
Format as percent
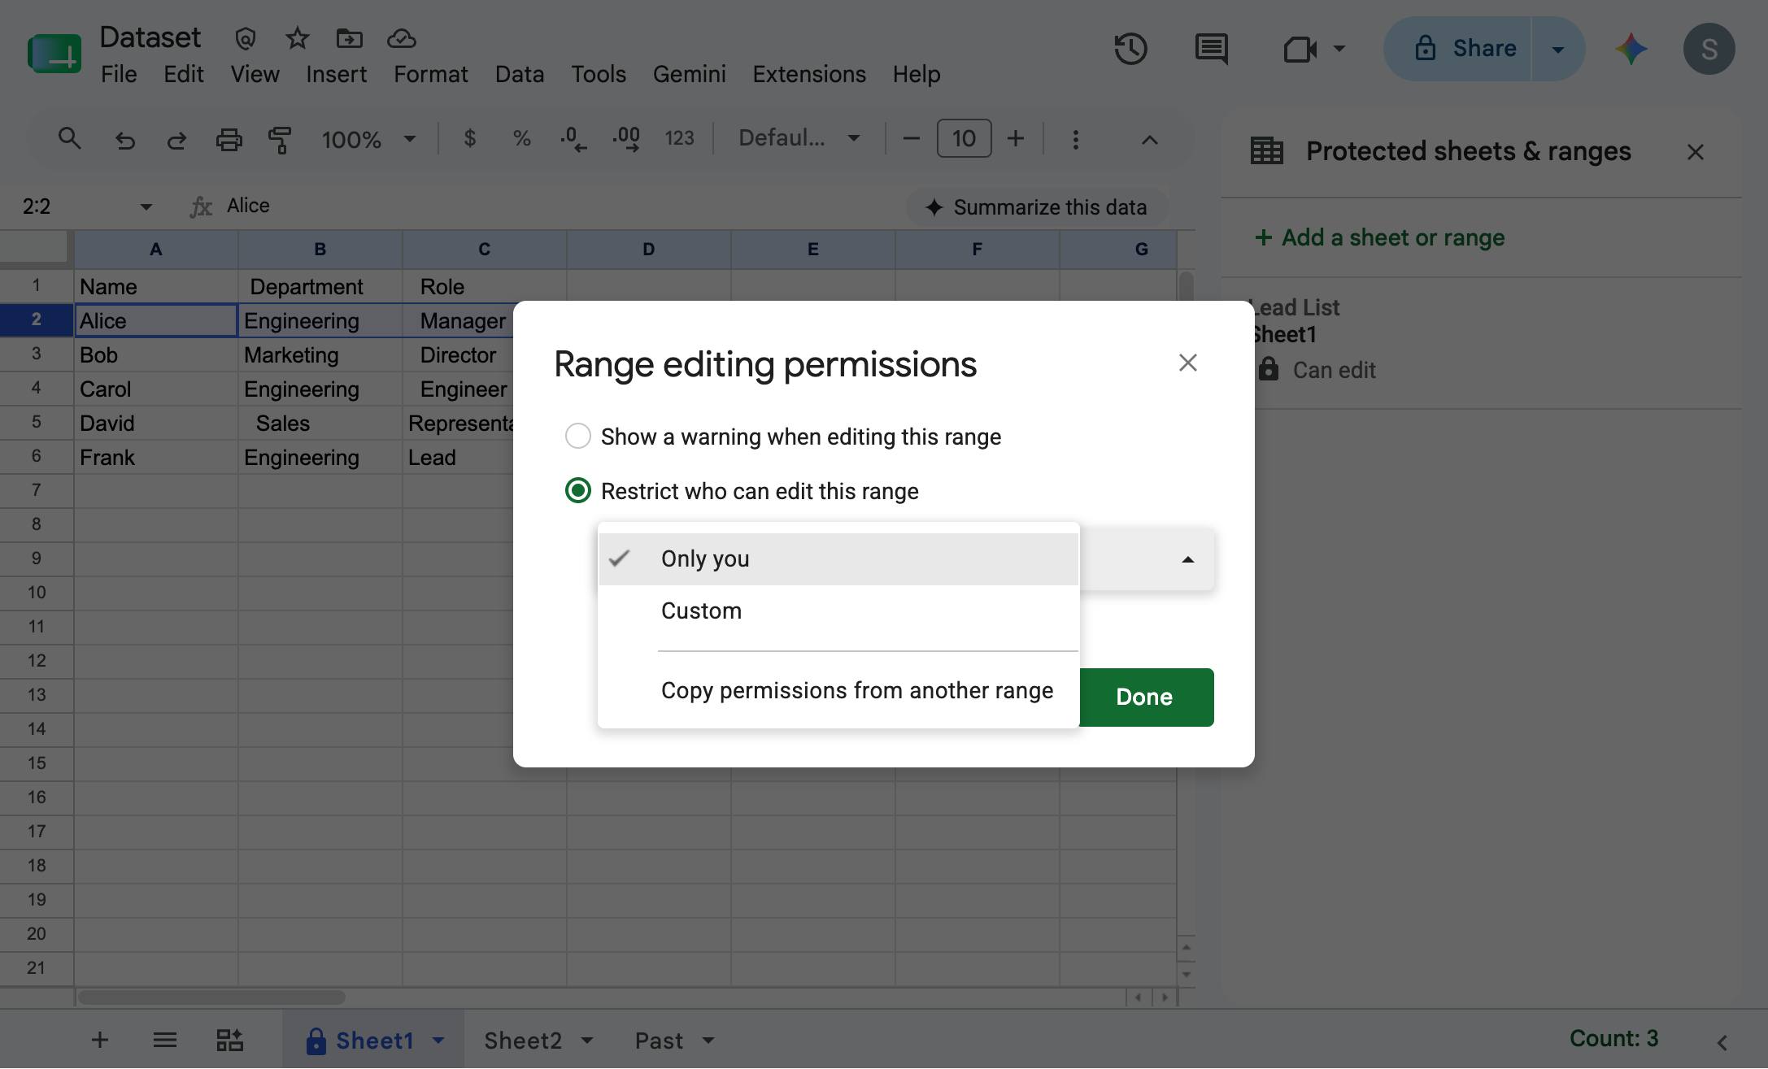(x=521, y=139)
